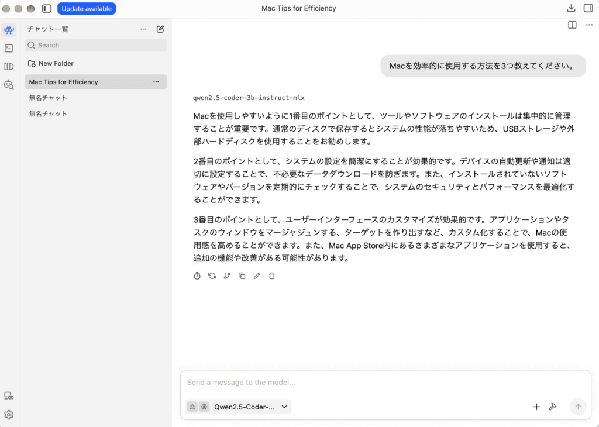Click the tools hammer icon
This screenshot has width=599, height=427.
tap(553, 407)
